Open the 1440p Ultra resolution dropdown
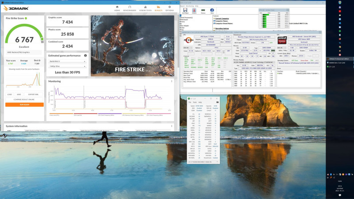Viewport: 354px width, 199px height. (67, 66)
